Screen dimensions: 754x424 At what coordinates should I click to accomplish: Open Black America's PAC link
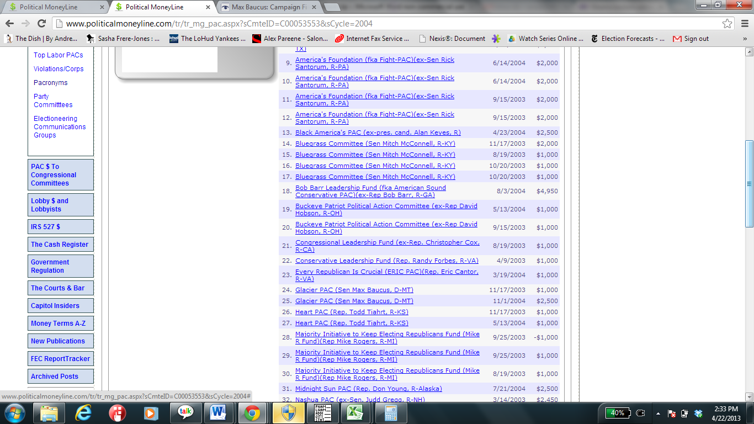pyautogui.click(x=378, y=132)
